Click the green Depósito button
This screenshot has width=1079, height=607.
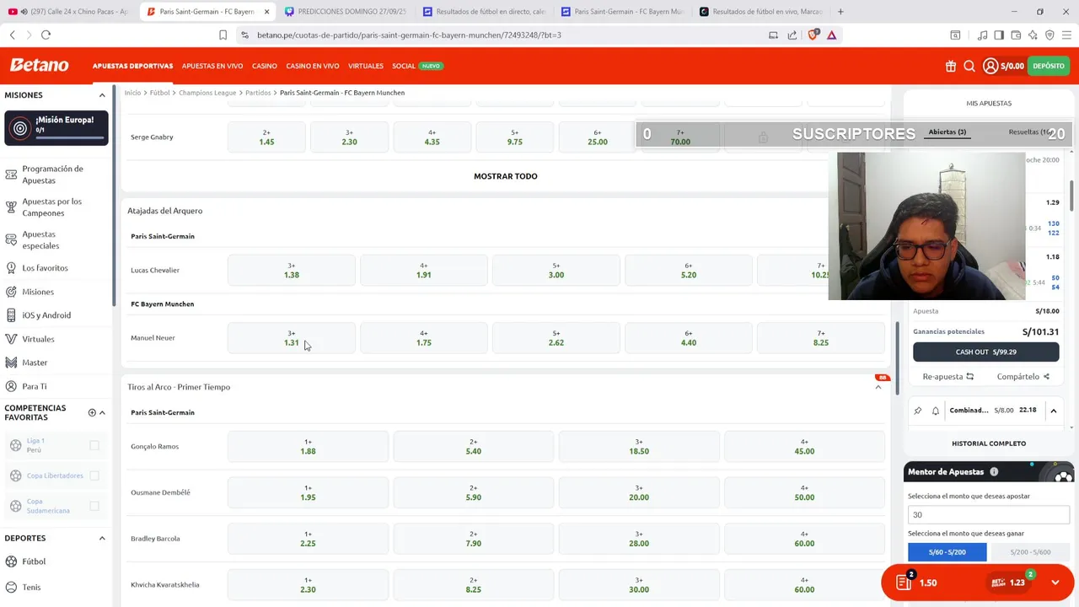point(1049,66)
